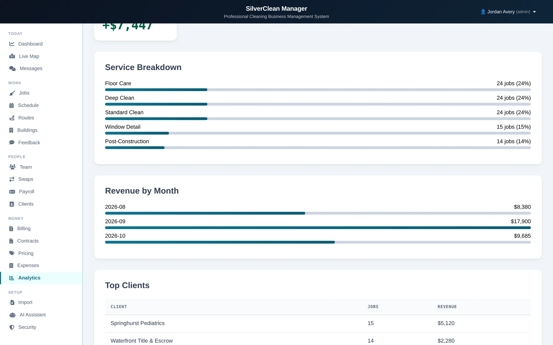Go to the Live Map link
The height and width of the screenshot is (345, 553).
[41, 56]
